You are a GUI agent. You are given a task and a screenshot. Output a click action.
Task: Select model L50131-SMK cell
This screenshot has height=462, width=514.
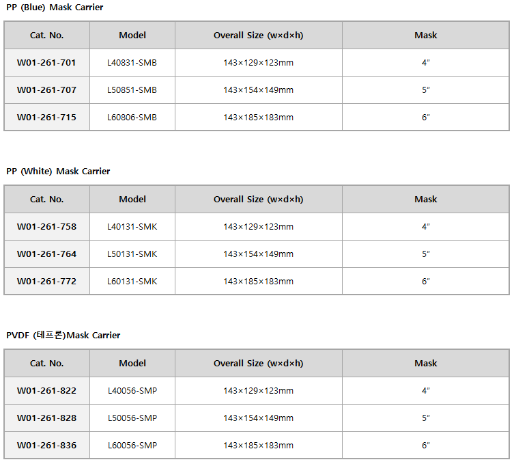point(132,254)
